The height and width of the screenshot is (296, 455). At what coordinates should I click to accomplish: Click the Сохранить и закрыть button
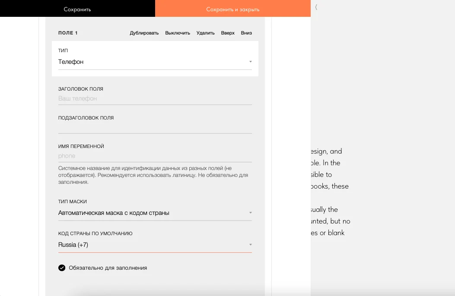pos(233,8)
